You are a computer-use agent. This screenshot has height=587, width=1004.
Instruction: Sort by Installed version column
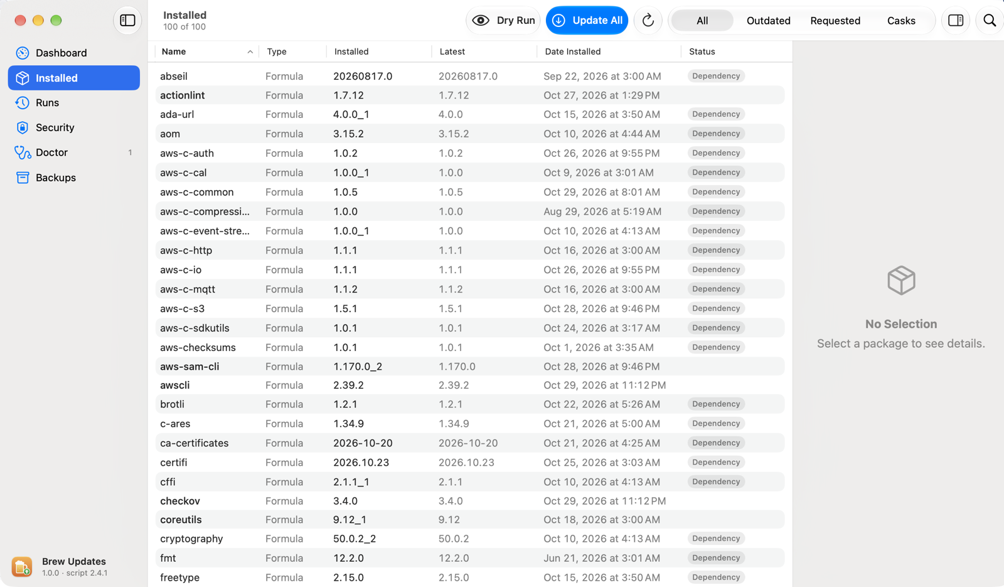pos(379,51)
